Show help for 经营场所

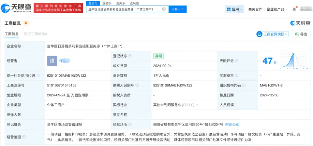130,125
